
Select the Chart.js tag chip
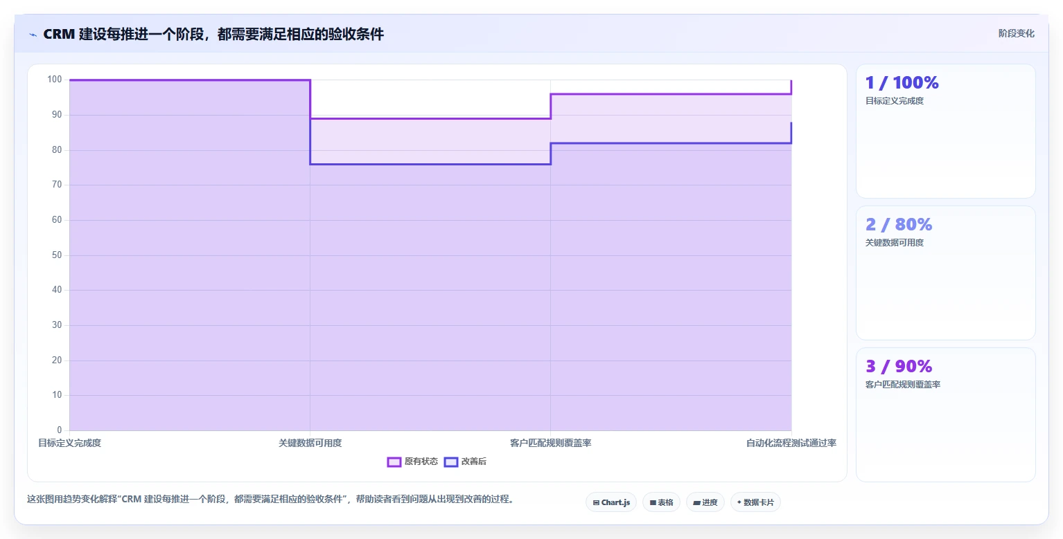[611, 502]
